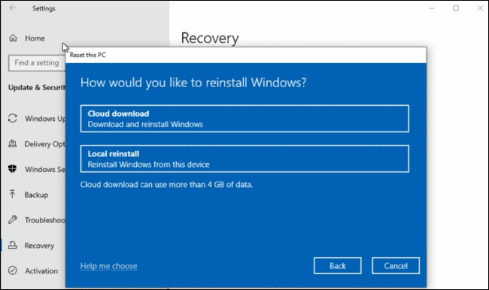Click the Recovery page heading

pos(210,38)
